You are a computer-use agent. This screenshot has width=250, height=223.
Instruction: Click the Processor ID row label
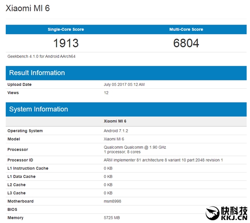(20, 160)
